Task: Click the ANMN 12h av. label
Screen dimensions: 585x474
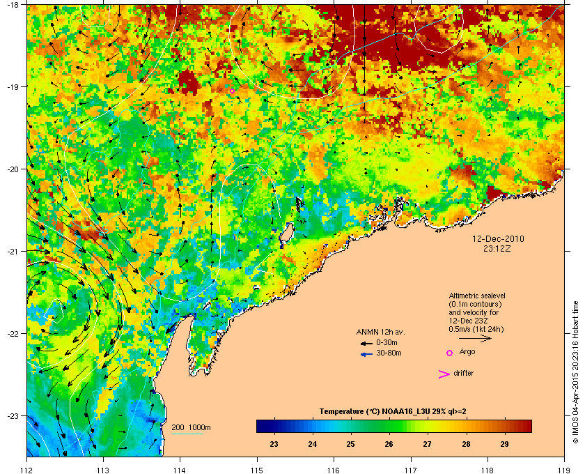Action: (380, 332)
